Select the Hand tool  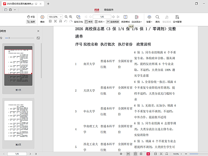[x=31, y=17]
